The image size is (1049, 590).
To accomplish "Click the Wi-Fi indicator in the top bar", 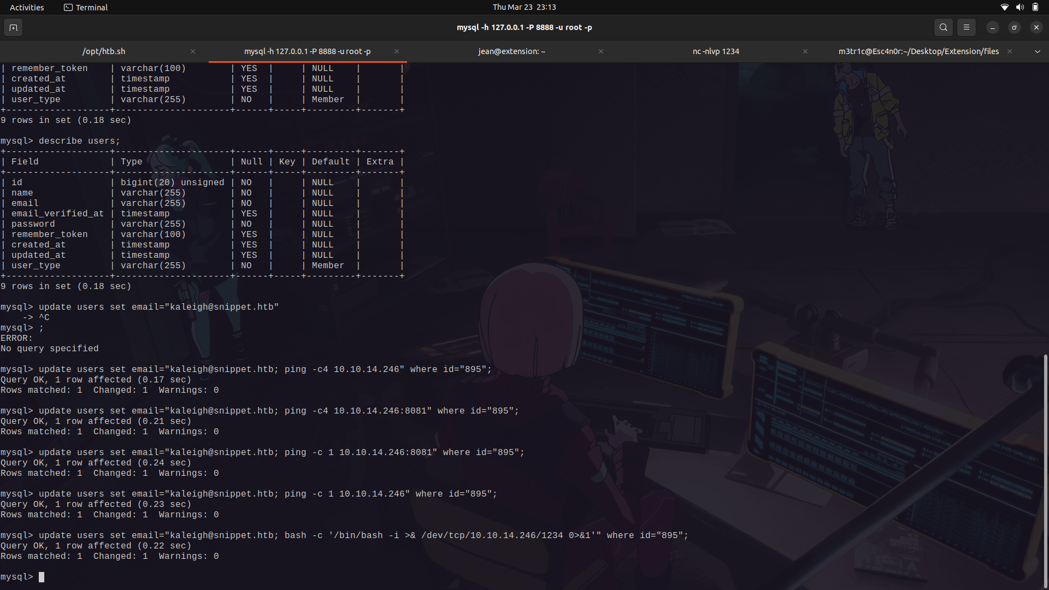I will 1004,7.
